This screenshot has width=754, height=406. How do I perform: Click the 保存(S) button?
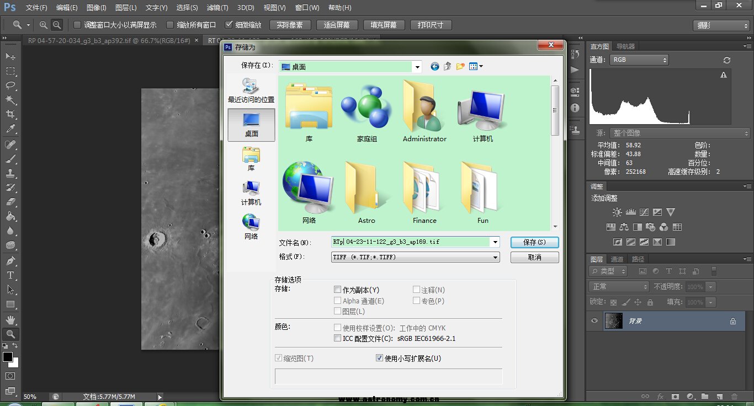click(534, 242)
